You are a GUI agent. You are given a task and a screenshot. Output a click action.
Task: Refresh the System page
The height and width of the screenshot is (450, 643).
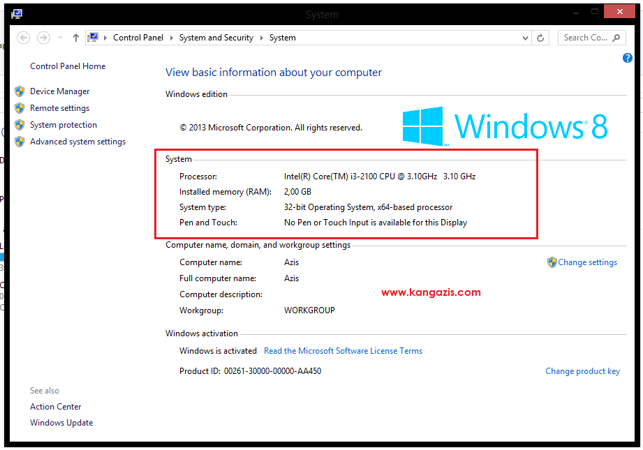540,38
